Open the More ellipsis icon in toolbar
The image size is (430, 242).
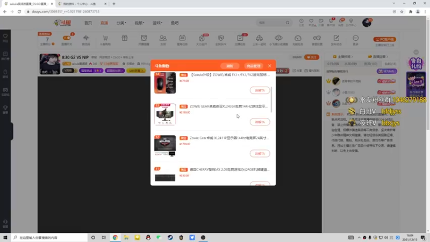pos(356,38)
